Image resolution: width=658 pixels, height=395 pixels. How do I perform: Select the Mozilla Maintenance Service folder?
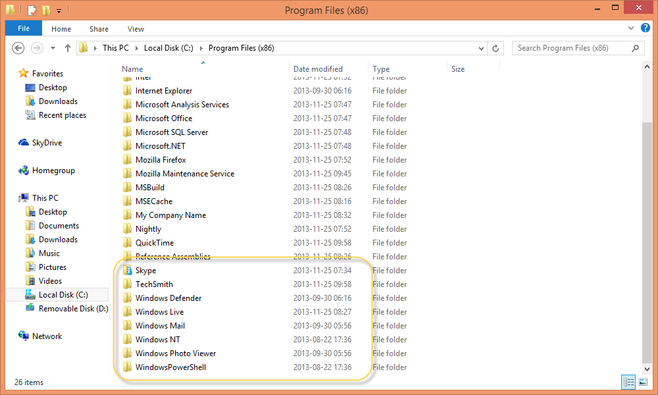click(185, 174)
